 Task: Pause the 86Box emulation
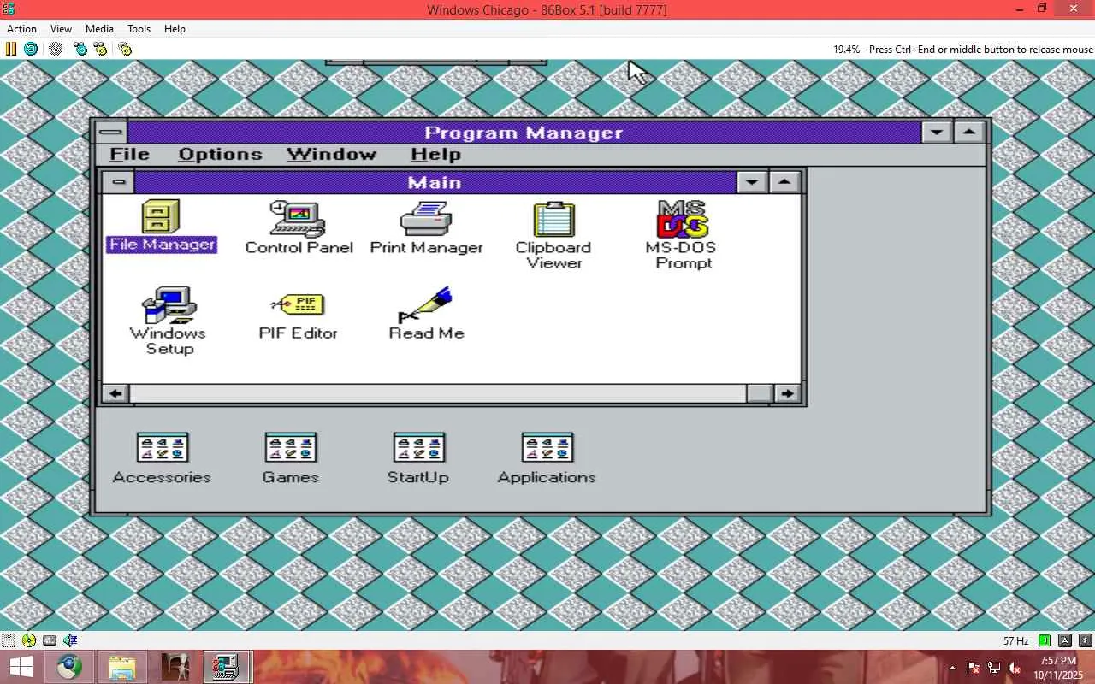coord(11,49)
